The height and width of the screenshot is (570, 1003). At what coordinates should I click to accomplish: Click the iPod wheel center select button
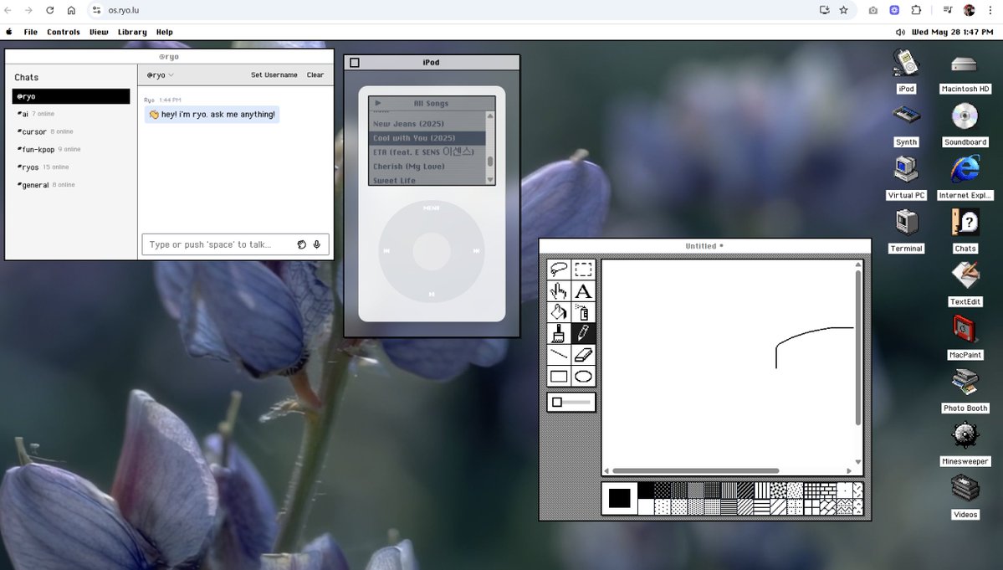432,251
